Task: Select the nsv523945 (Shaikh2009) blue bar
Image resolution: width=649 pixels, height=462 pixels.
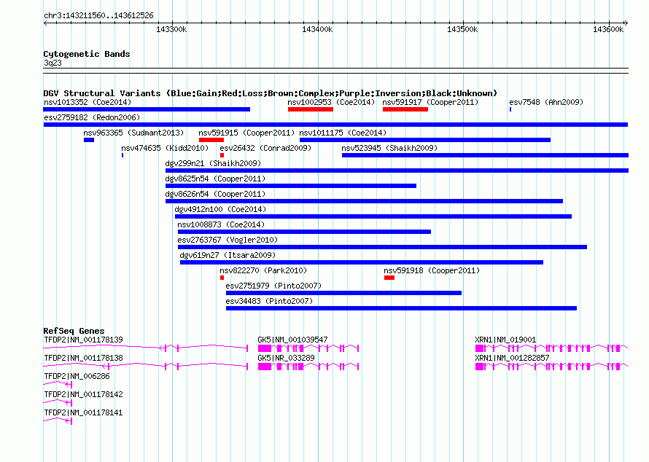Action: pyautogui.click(x=485, y=155)
